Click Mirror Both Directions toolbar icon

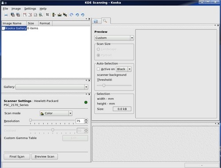65,15
